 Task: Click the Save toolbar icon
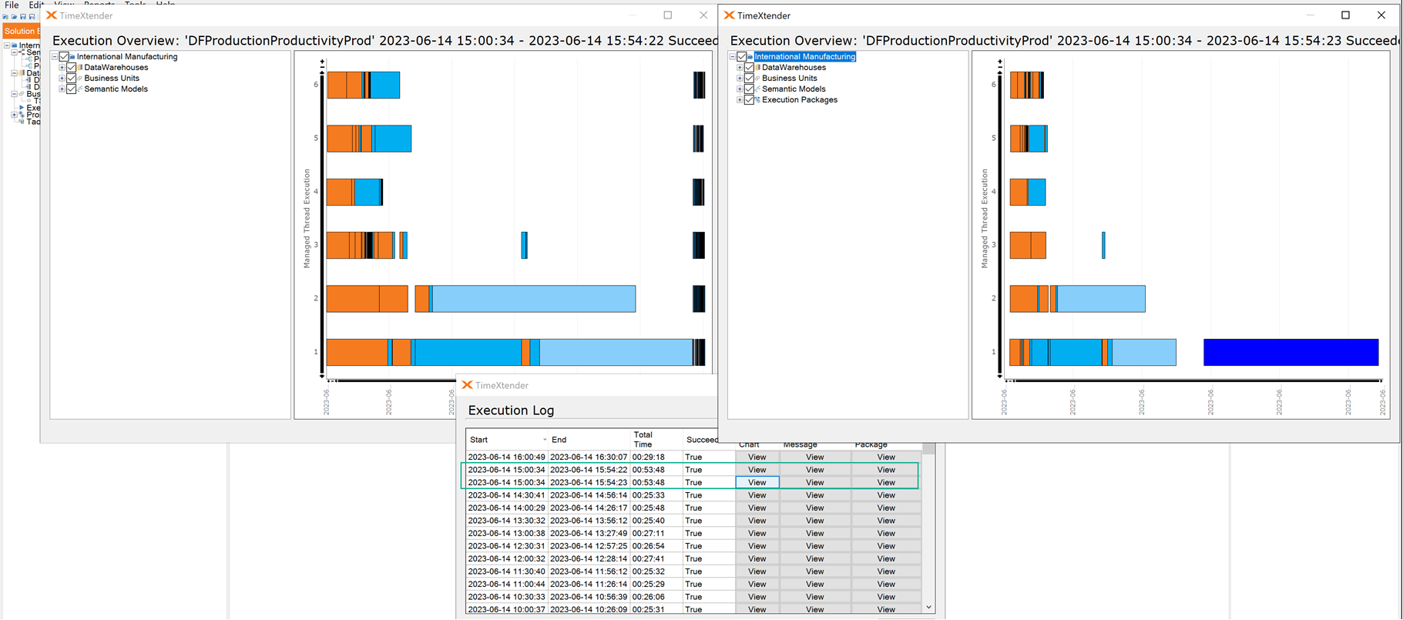tap(23, 16)
